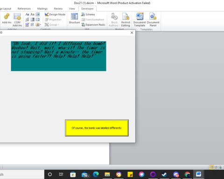This screenshot has height=179, width=224.
Task: Open COM Add-Ins manager
Action: click(x=17, y=20)
